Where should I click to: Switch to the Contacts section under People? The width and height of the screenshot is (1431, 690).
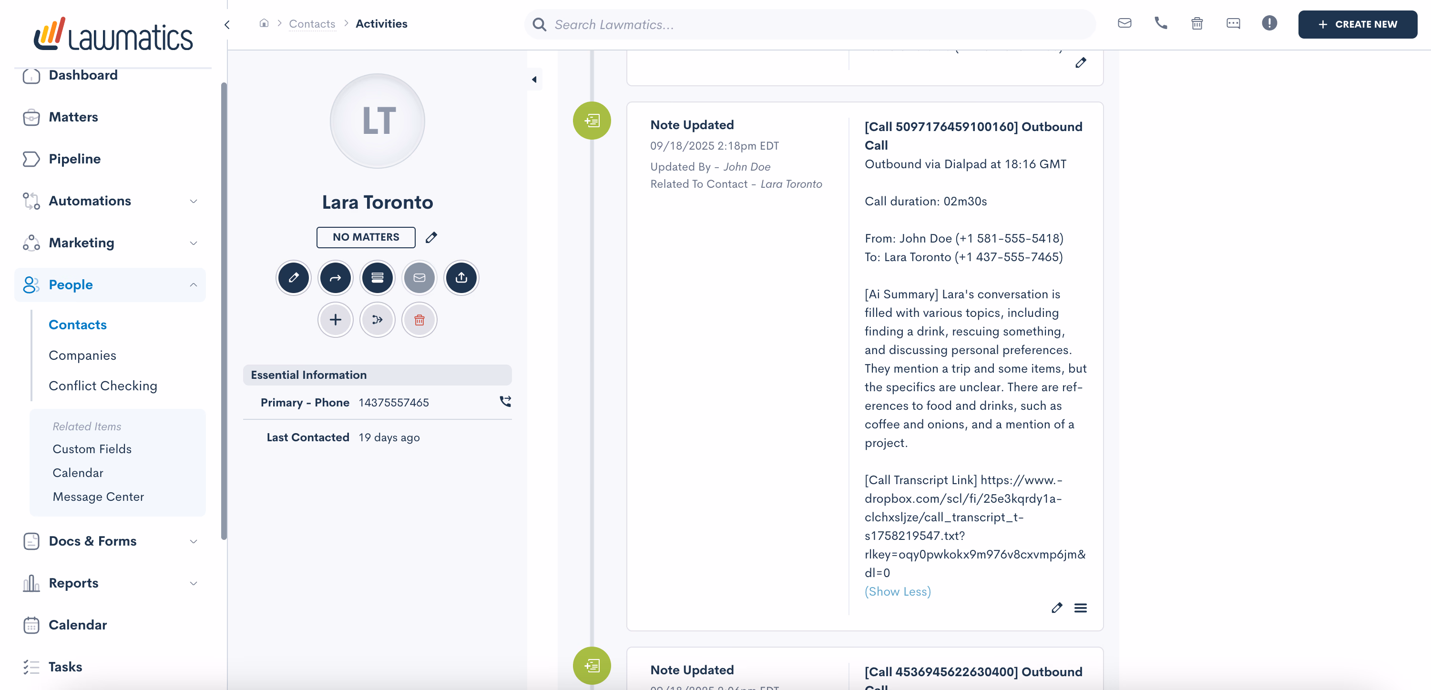click(x=77, y=325)
